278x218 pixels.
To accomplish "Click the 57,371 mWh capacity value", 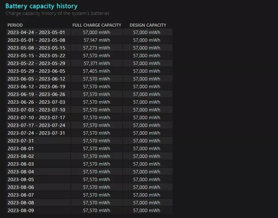I will pyautogui.click(x=97, y=63).
